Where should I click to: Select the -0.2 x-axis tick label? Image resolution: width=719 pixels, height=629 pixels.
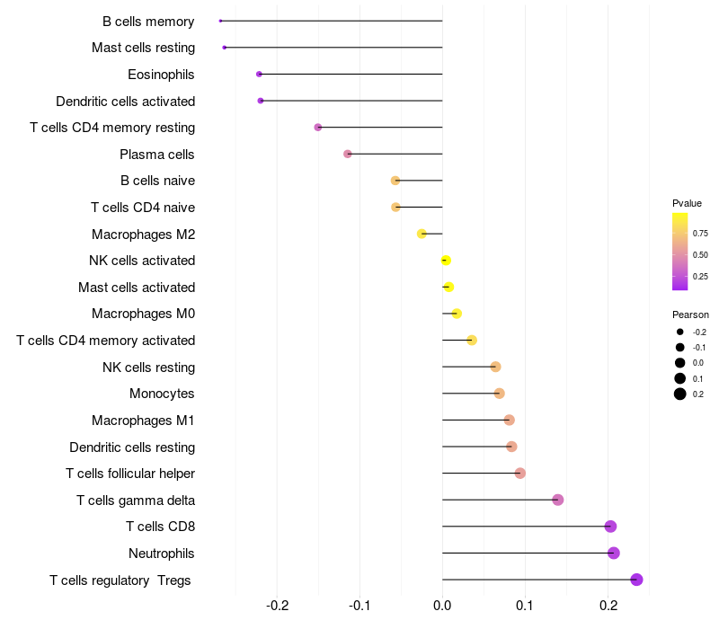(x=278, y=606)
